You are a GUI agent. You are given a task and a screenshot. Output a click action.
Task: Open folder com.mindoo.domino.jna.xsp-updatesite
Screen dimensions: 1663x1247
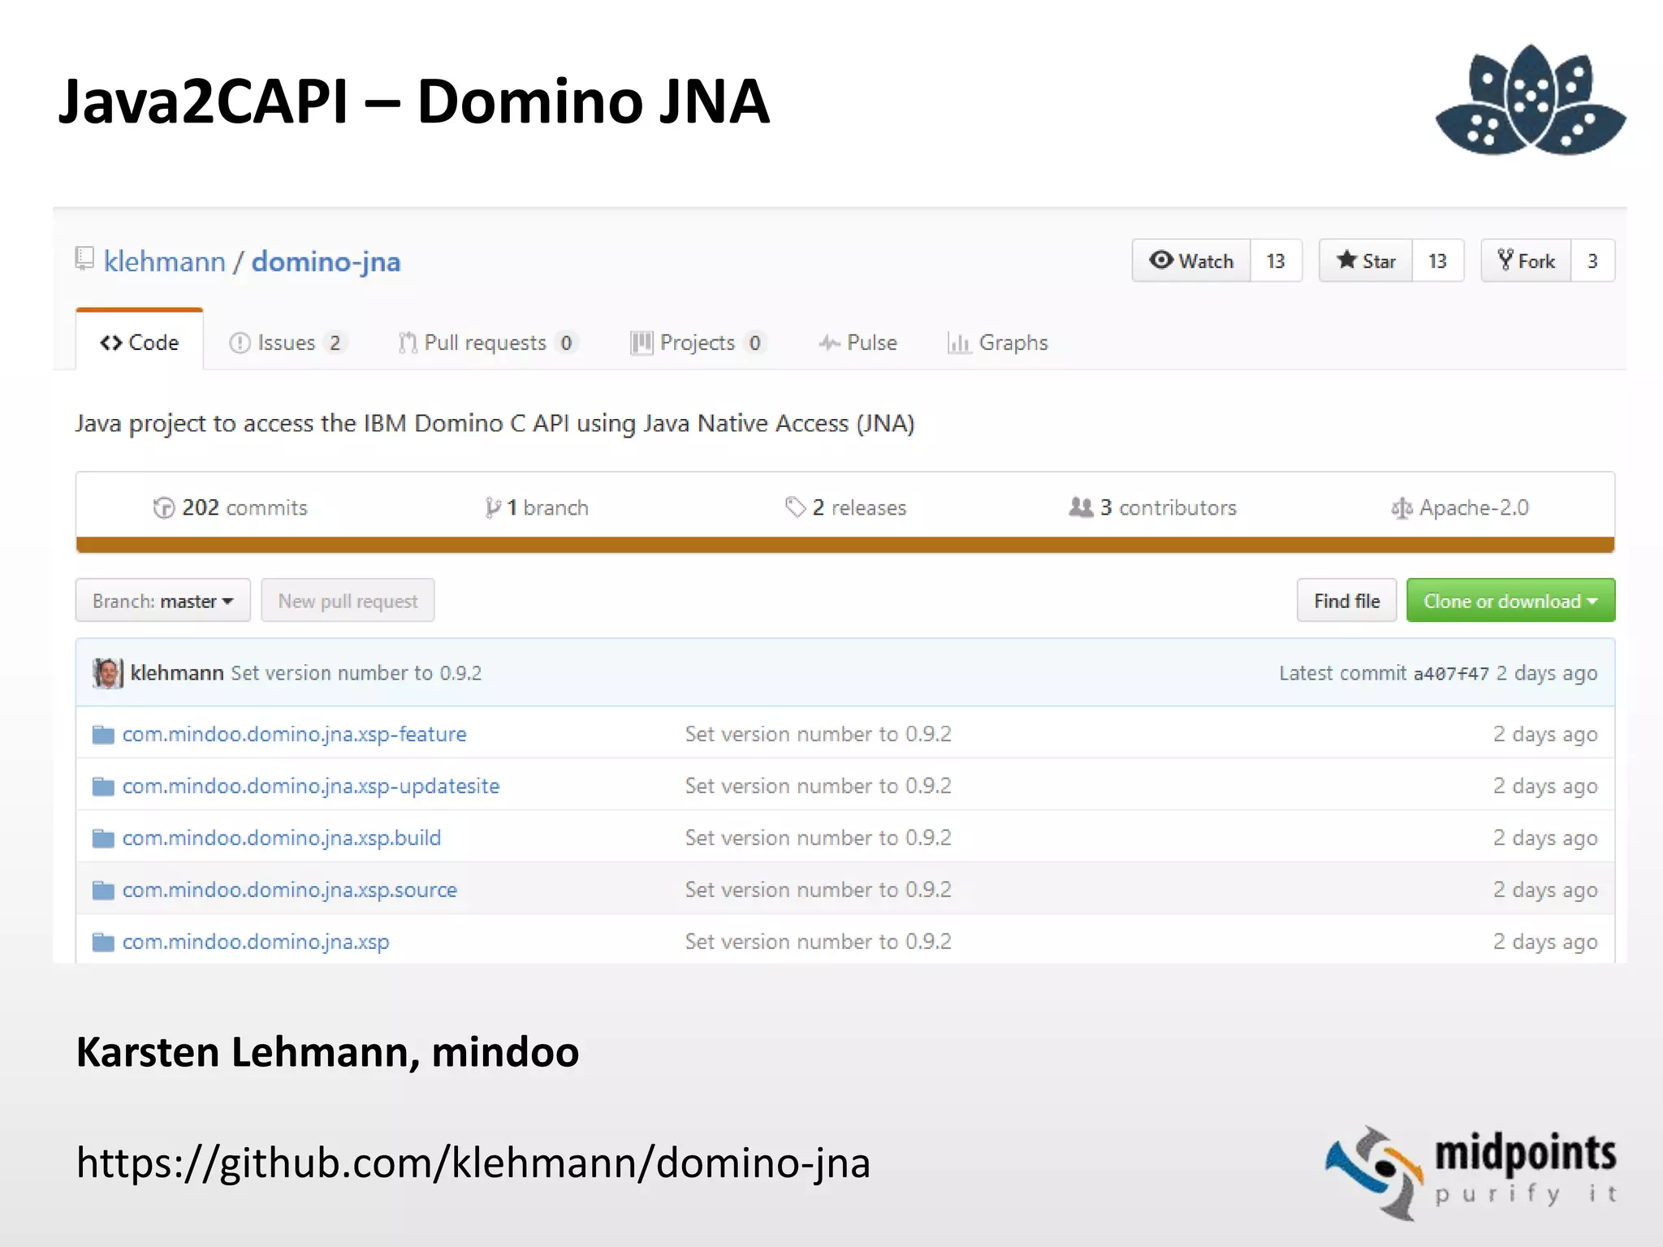[311, 786]
